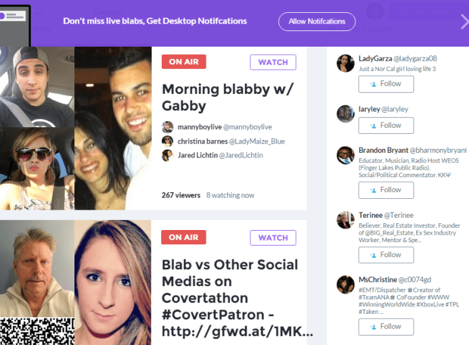Click mannyboylive's small avatar icon
The image size is (469, 345).
168,127
